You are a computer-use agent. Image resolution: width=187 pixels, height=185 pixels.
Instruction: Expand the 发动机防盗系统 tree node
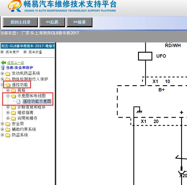coord(2,73)
